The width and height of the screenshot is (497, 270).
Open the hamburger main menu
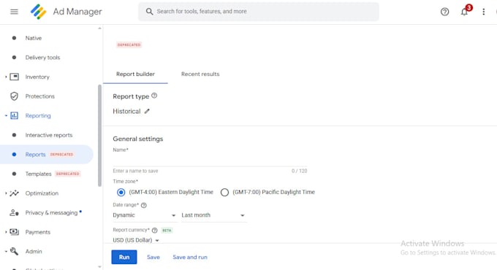(x=14, y=12)
